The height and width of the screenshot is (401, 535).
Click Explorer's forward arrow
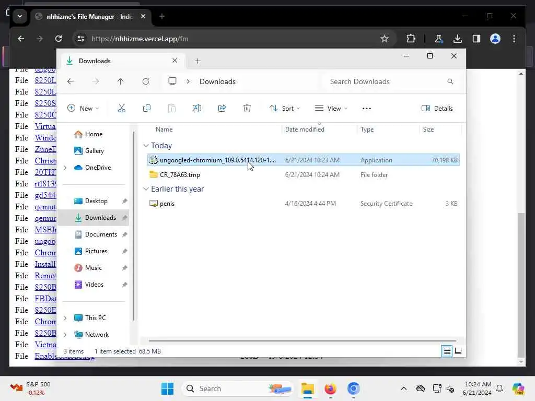(x=96, y=81)
